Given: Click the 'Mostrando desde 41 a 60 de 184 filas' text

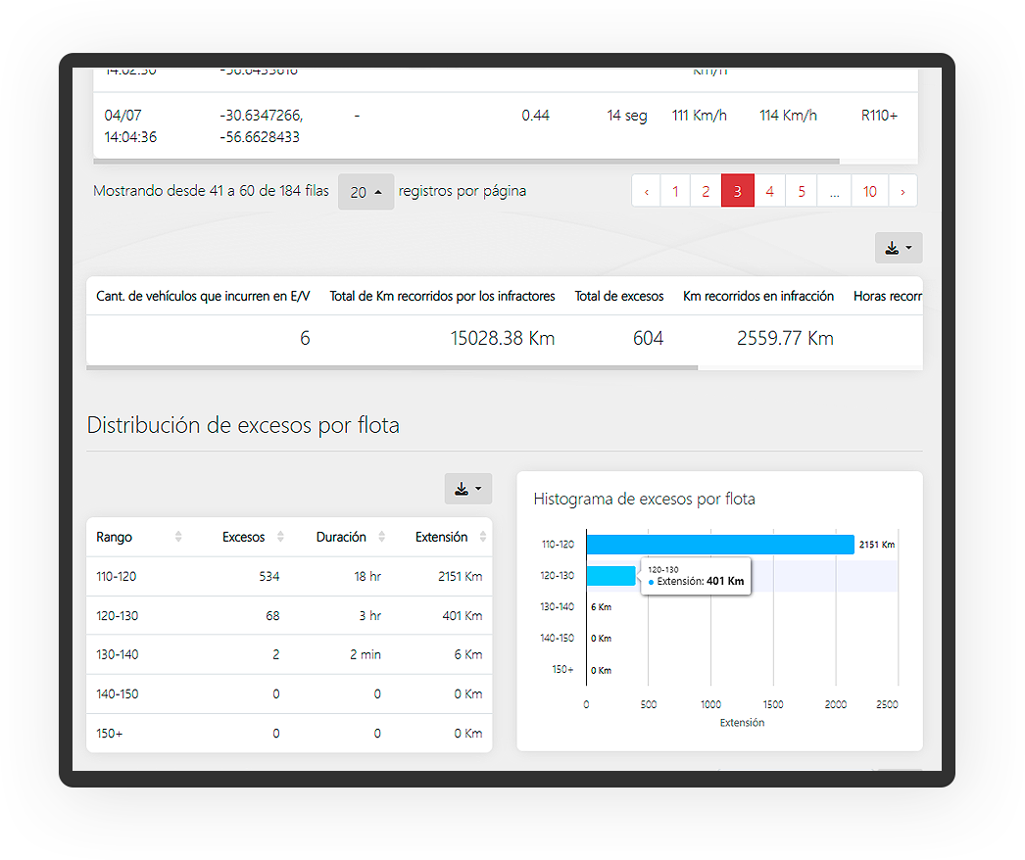Looking at the screenshot, I should coord(211,191).
